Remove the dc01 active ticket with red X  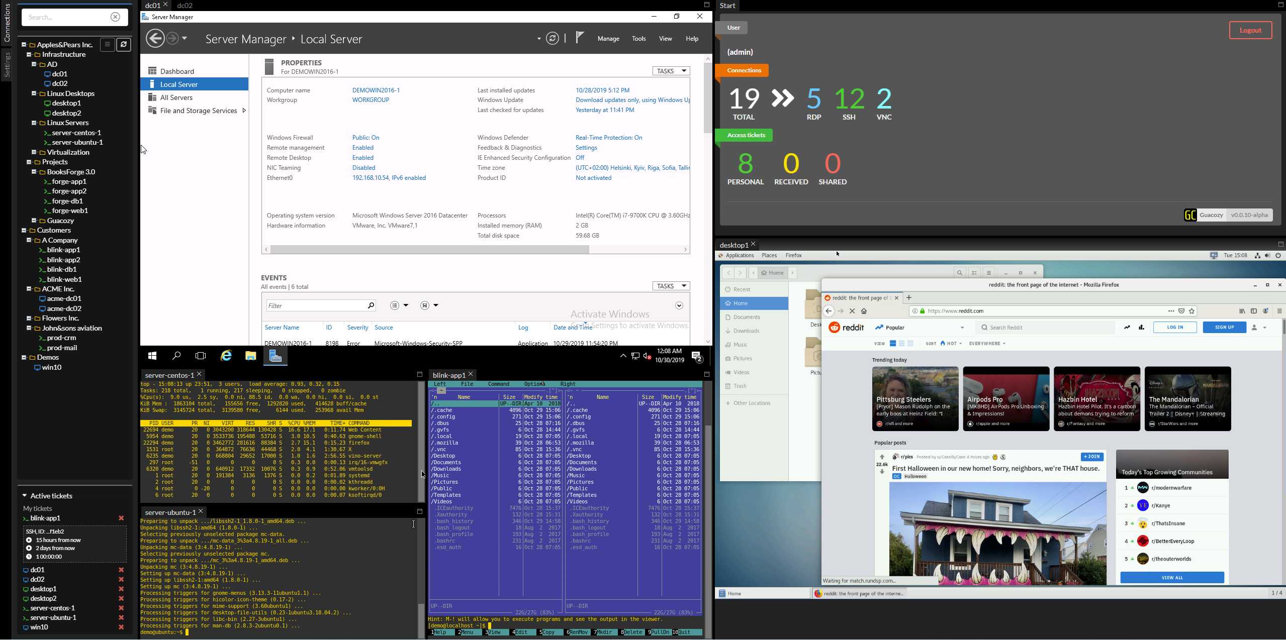[x=121, y=570]
